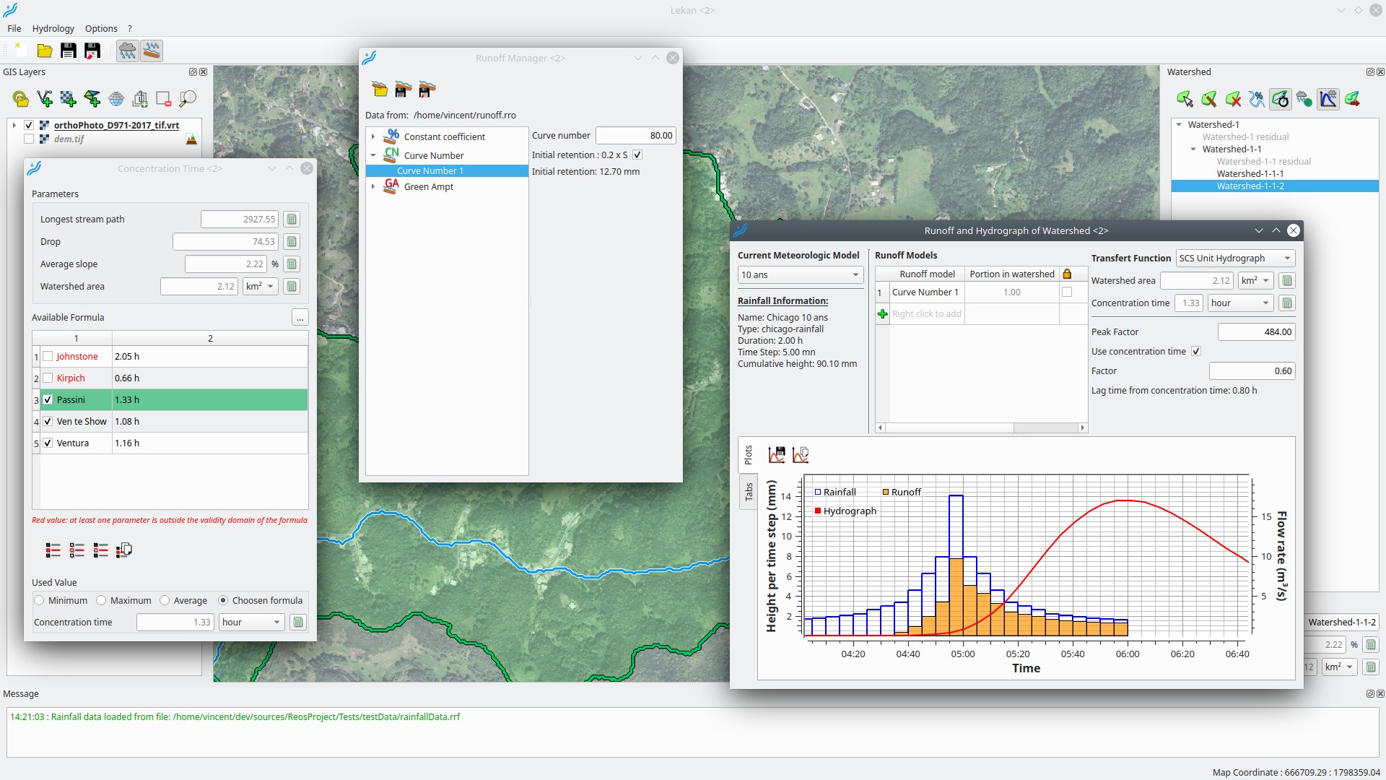This screenshot has height=780, width=1386.
Task: Click the hydrograph curve icon in Watershed toolbar
Action: click(1328, 99)
